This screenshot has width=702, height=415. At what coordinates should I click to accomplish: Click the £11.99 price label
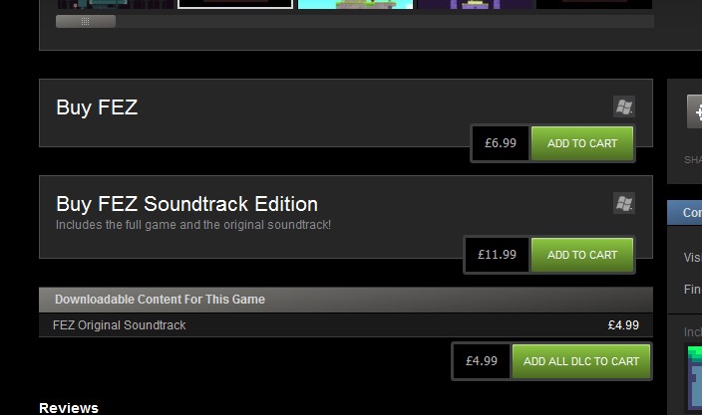click(497, 255)
